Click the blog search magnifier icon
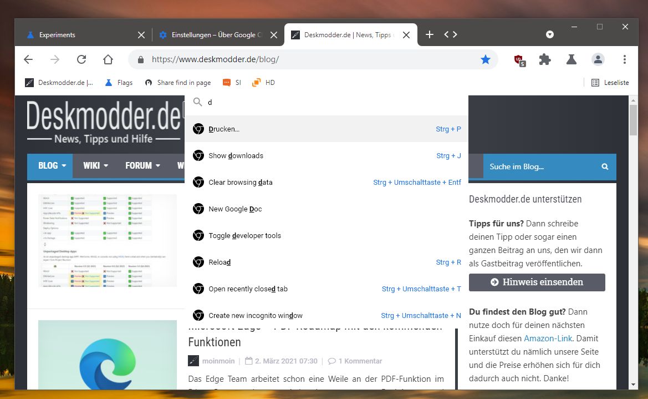Screen dimensions: 648x399 click(x=605, y=166)
